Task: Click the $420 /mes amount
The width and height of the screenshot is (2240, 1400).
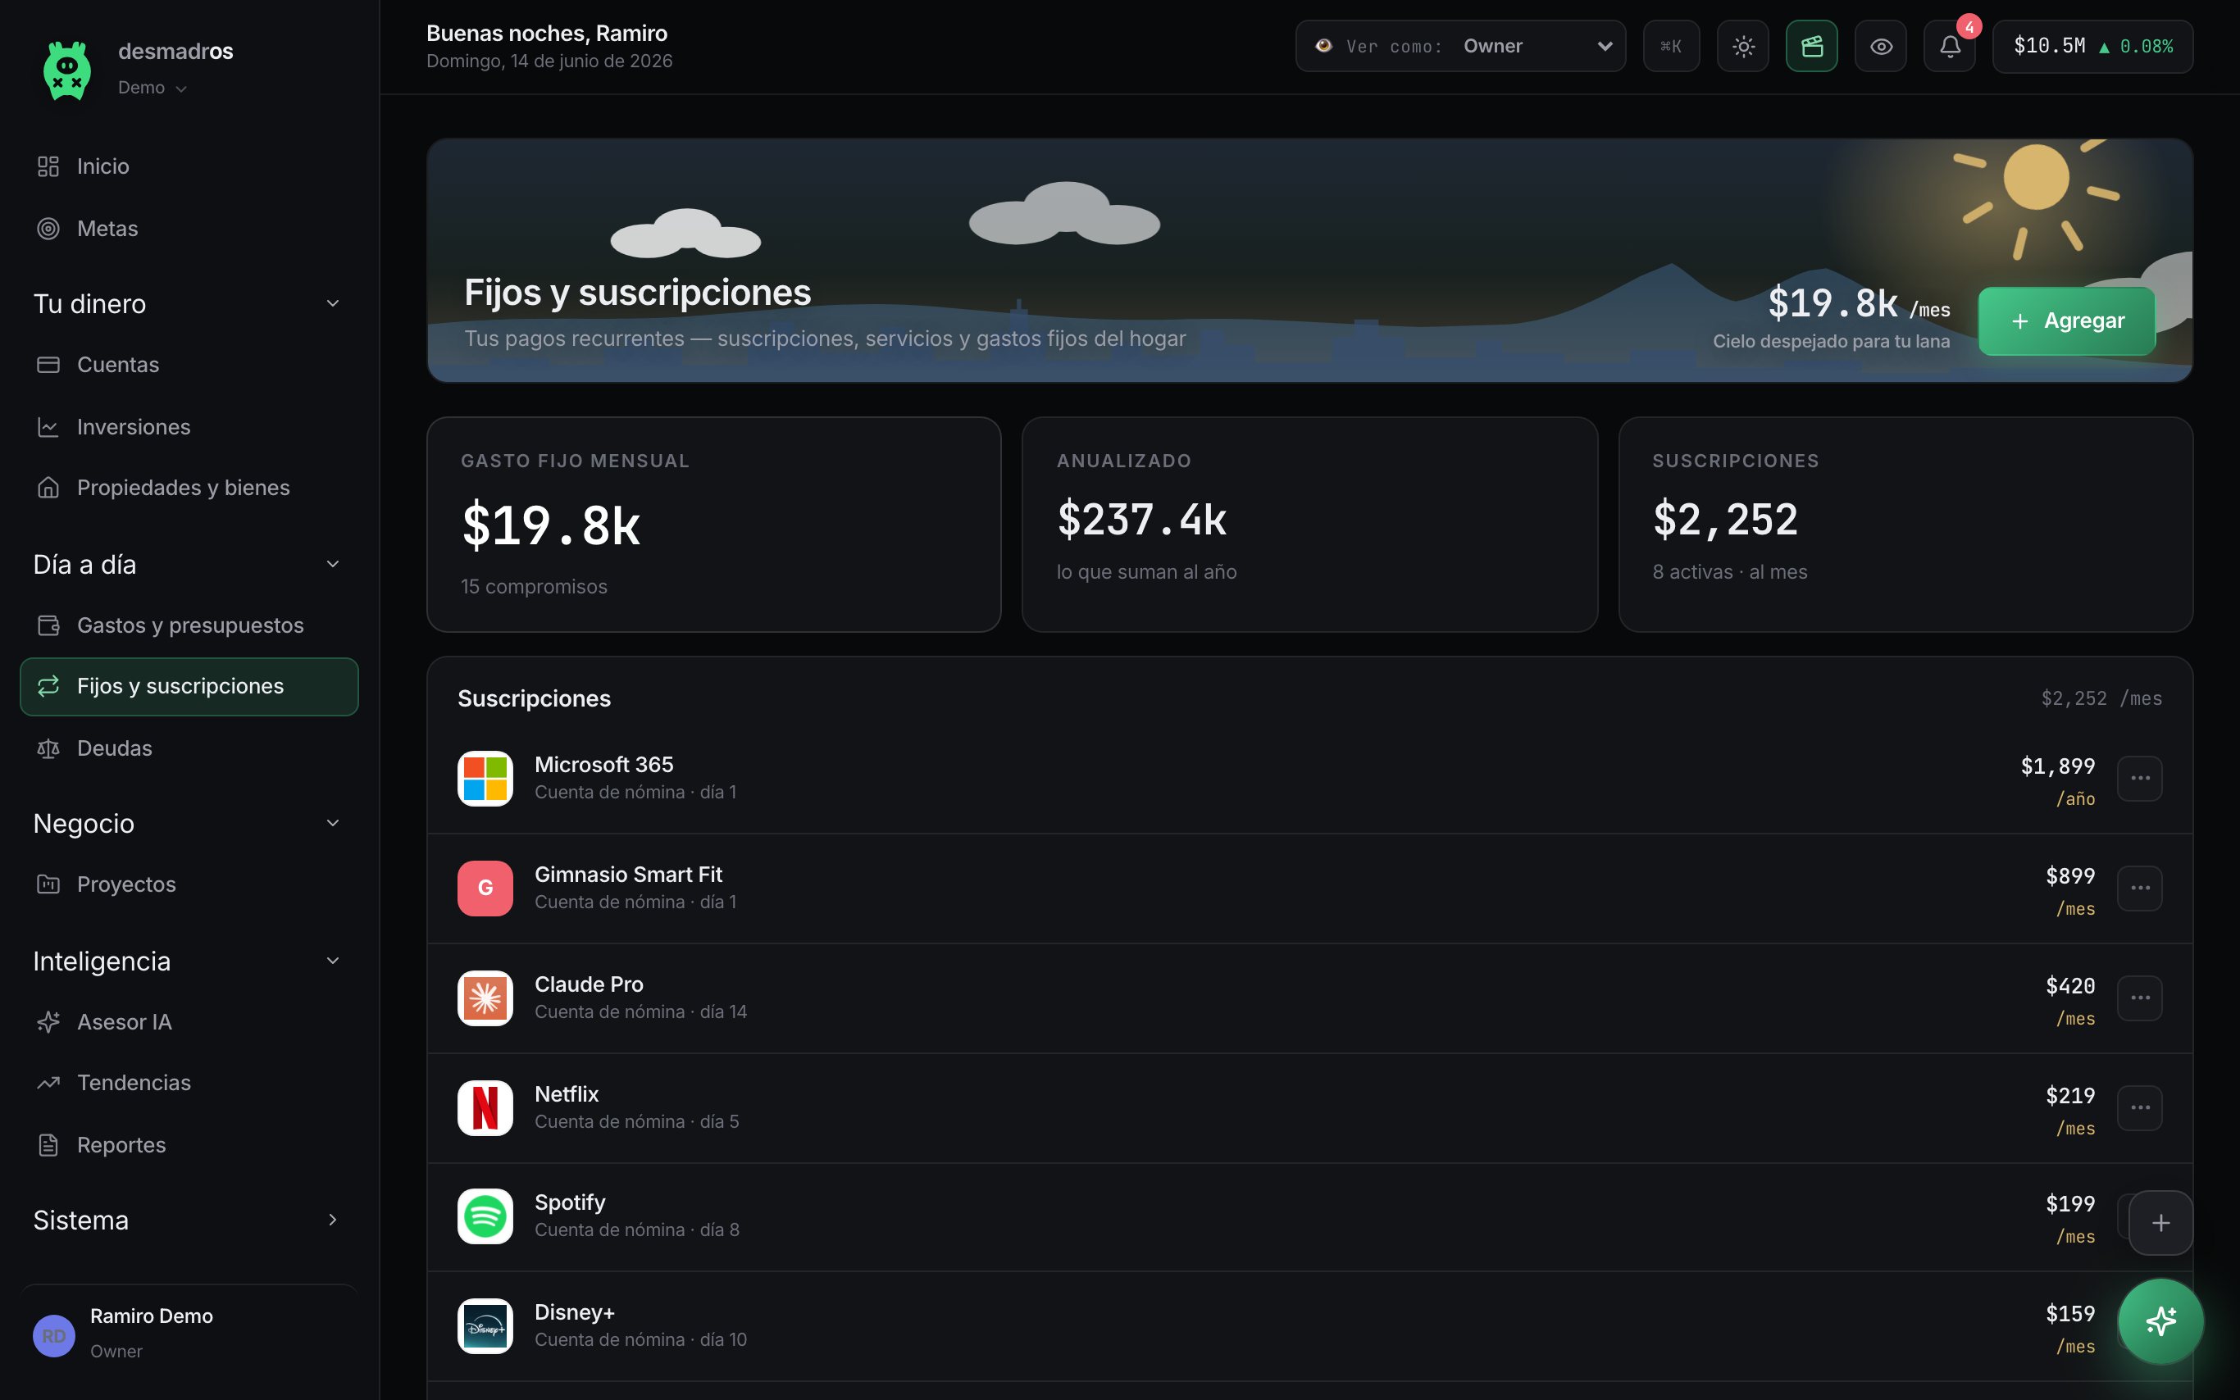Action: coord(2070,1002)
